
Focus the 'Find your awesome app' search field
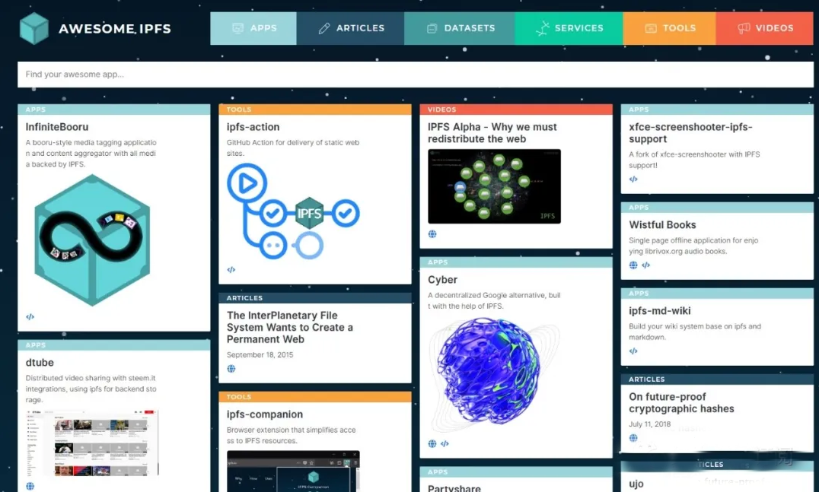tap(416, 74)
